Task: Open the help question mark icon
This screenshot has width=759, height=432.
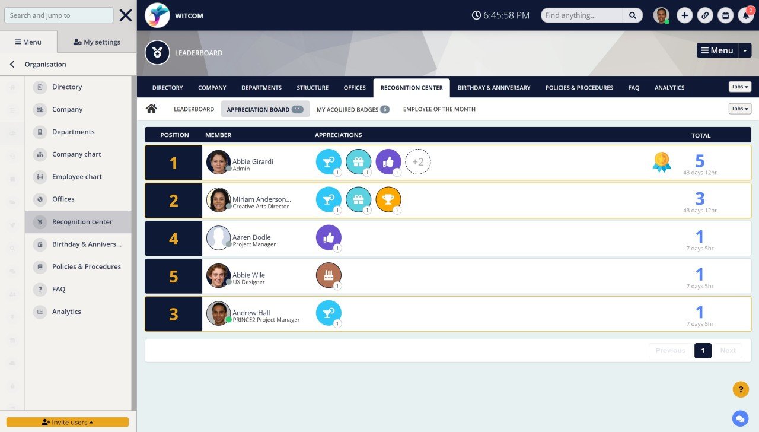Action: (x=740, y=389)
